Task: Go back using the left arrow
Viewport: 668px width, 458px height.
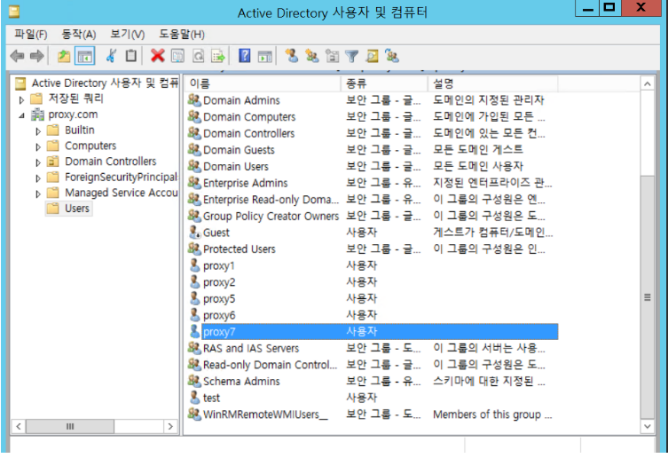Action: click(x=17, y=56)
